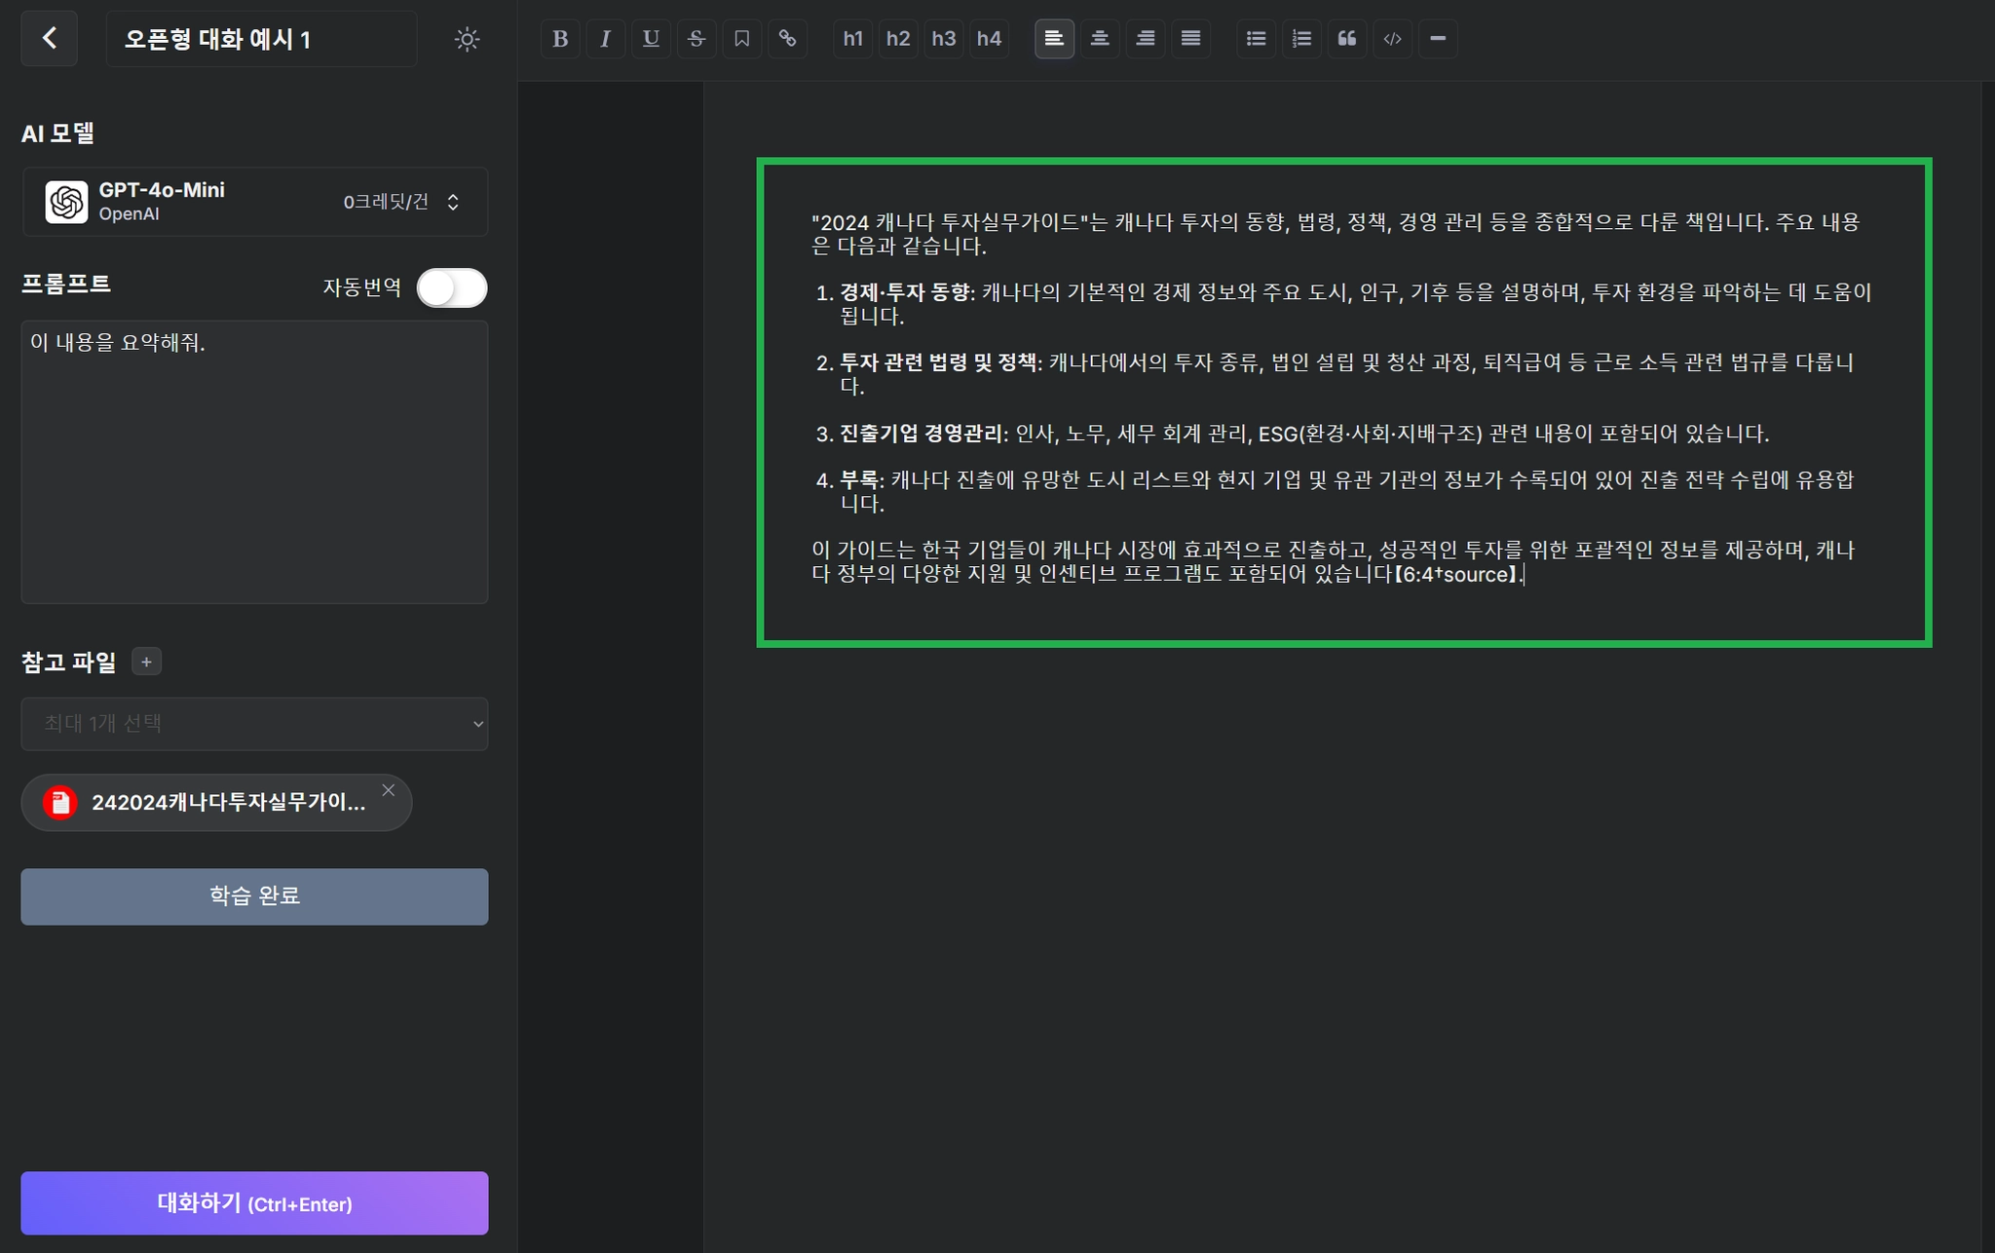Enable the 자동번역 toggle switch
This screenshot has width=1995, height=1253.
[x=452, y=287]
